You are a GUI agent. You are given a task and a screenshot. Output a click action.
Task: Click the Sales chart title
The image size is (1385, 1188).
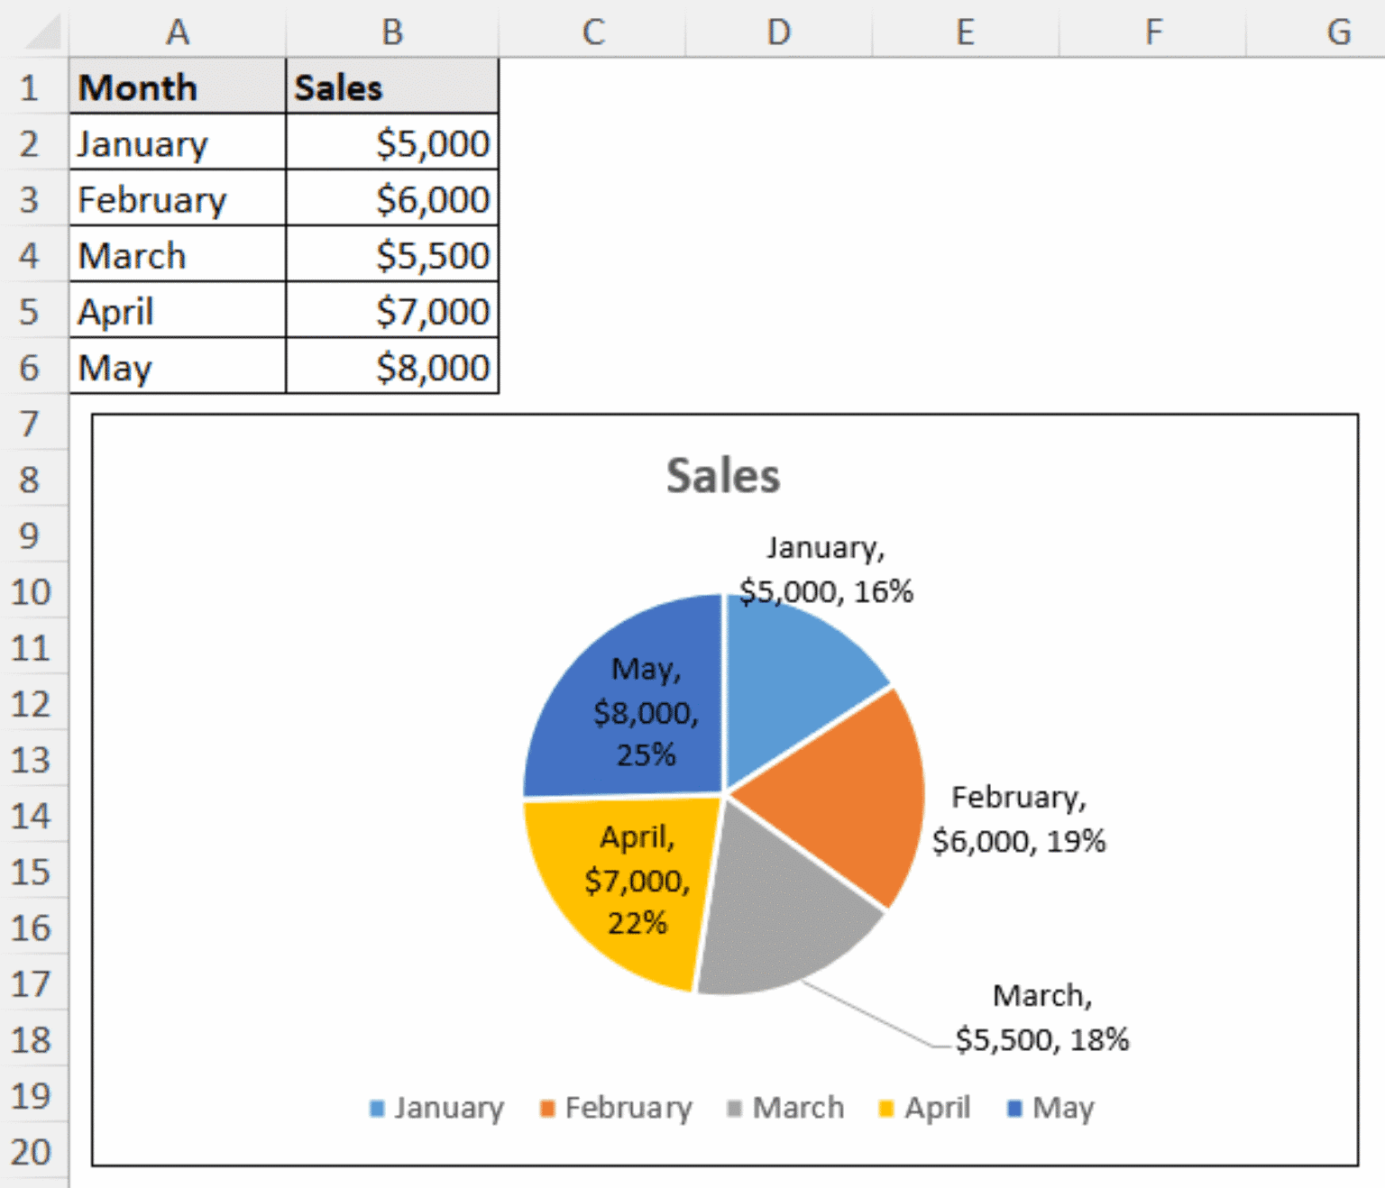click(723, 475)
